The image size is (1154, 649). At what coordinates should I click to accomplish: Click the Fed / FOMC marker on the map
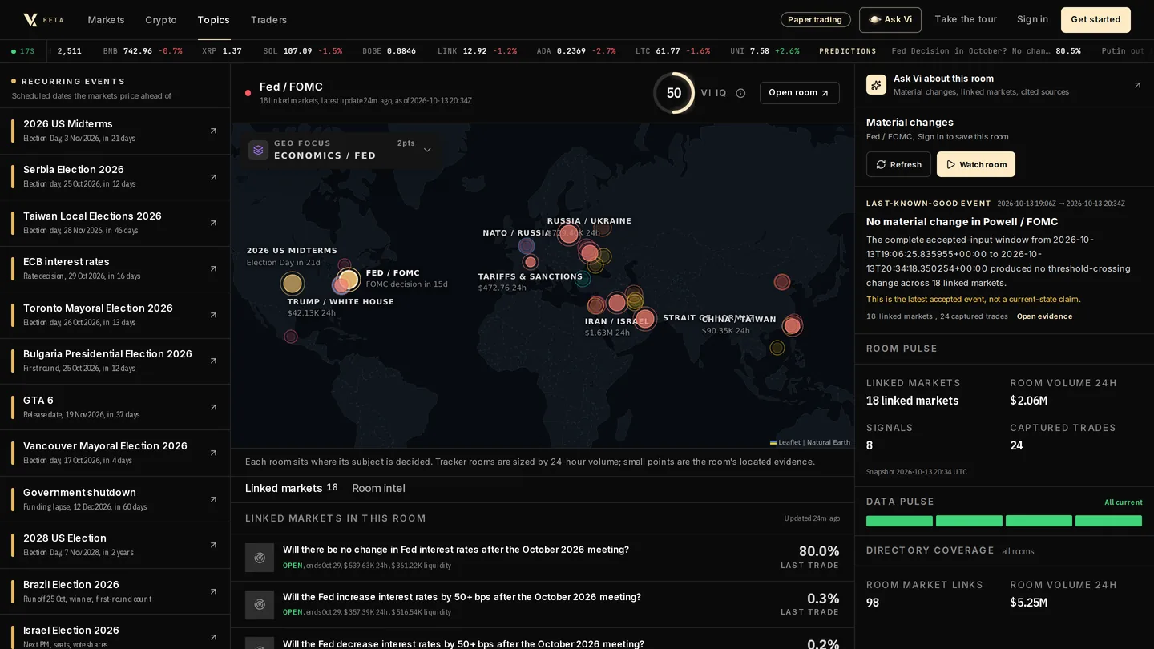348,280
